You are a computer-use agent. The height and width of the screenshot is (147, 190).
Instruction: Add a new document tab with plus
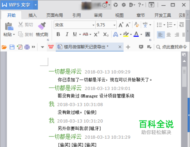coord(128,47)
